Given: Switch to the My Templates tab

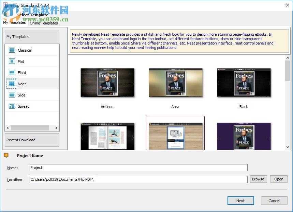Looking at the screenshot, I should click(14, 22).
